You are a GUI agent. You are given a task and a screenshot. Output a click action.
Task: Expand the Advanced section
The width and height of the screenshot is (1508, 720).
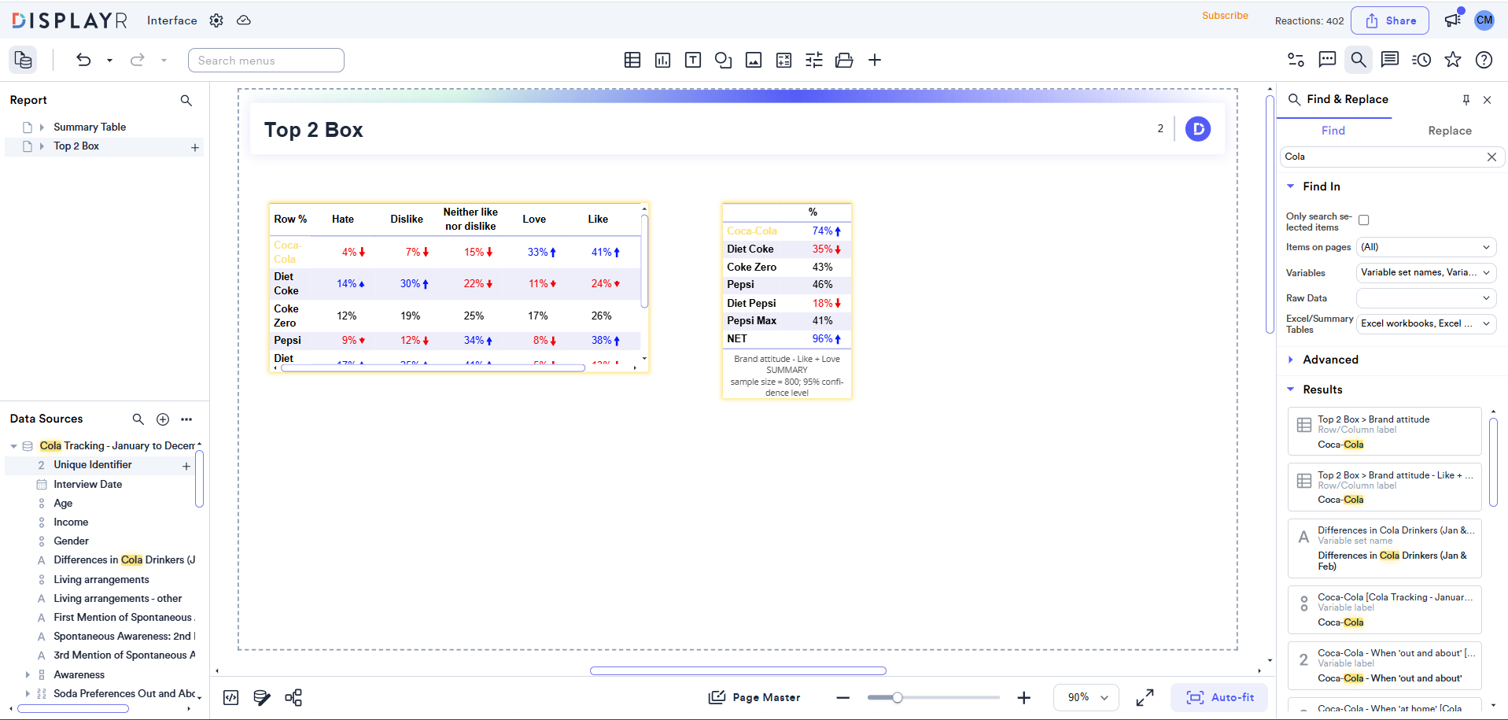pyautogui.click(x=1330, y=360)
